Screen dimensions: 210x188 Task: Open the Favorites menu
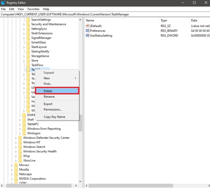[x=33, y=9]
